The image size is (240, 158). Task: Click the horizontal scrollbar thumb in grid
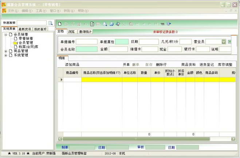click(x=136, y=139)
